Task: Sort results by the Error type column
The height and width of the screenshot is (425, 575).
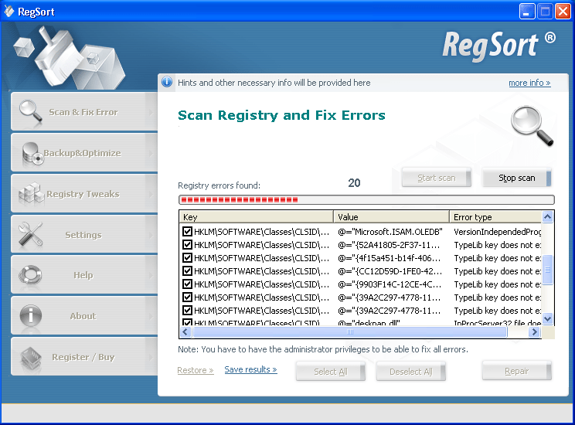Action: [495, 217]
